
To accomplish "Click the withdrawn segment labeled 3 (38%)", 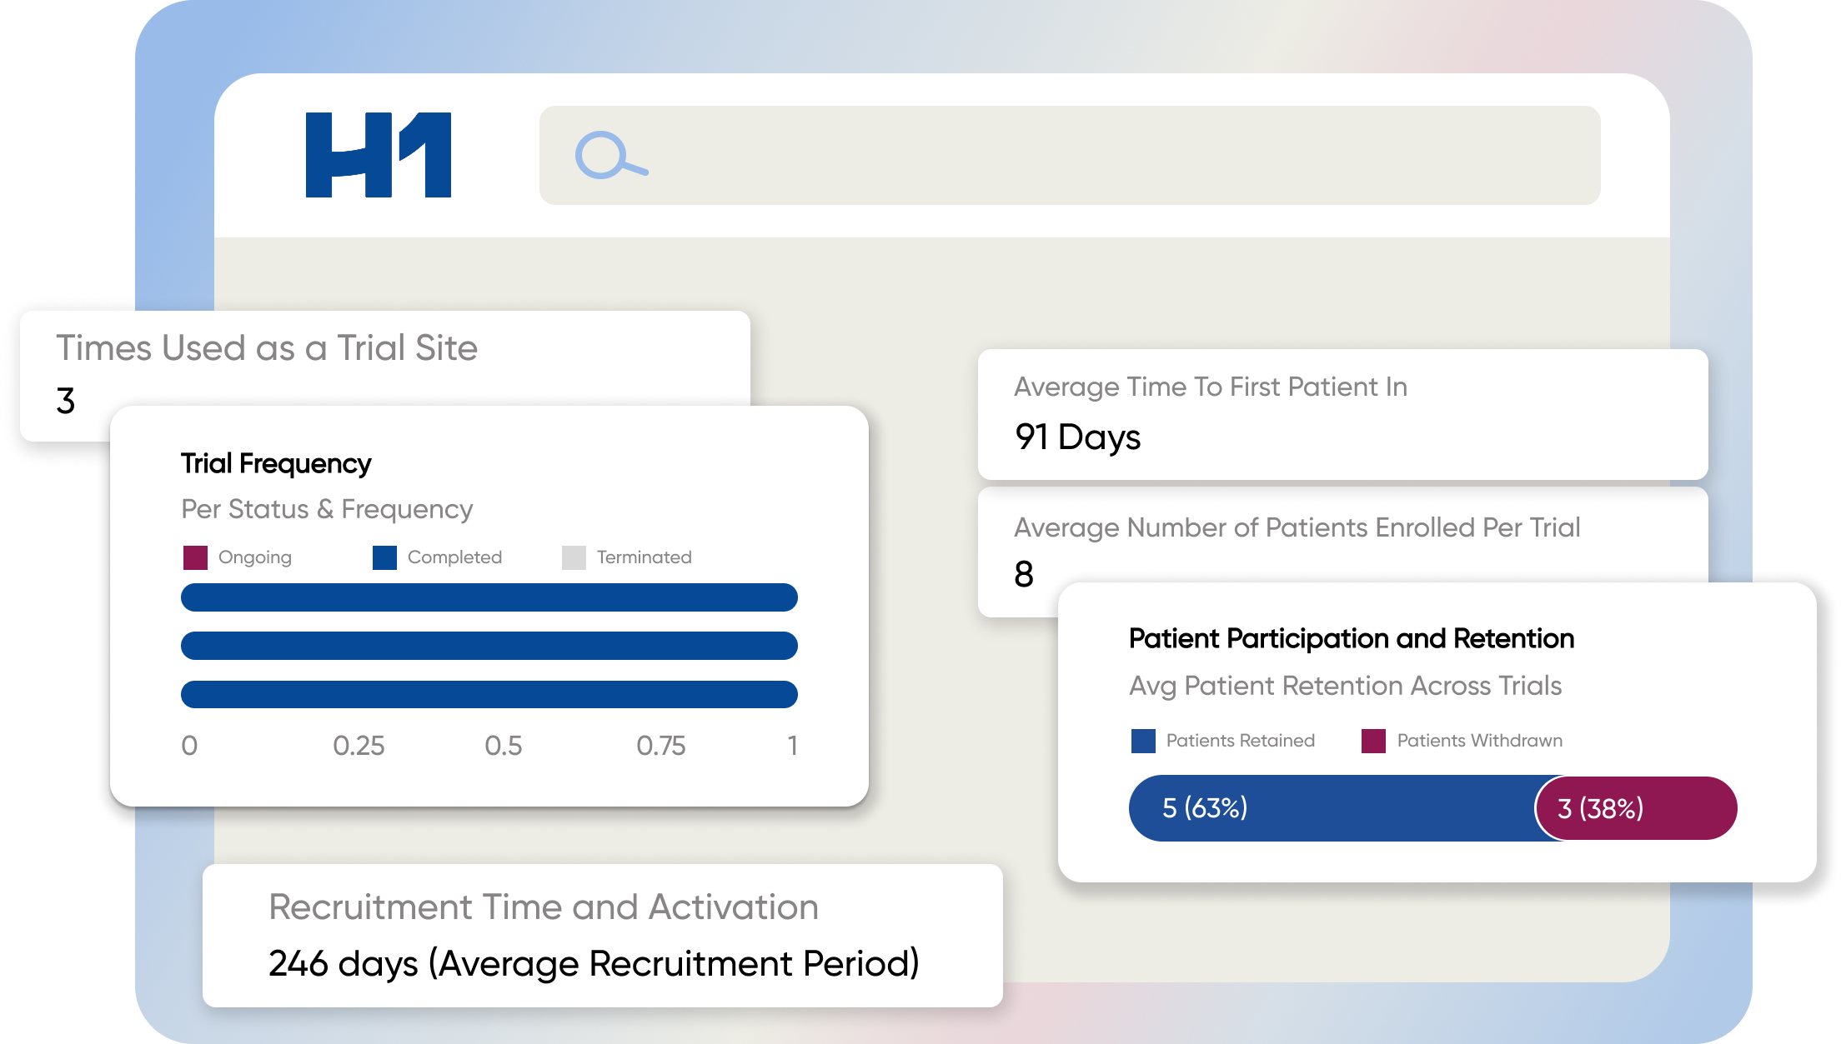I will (x=1637, y=808).
